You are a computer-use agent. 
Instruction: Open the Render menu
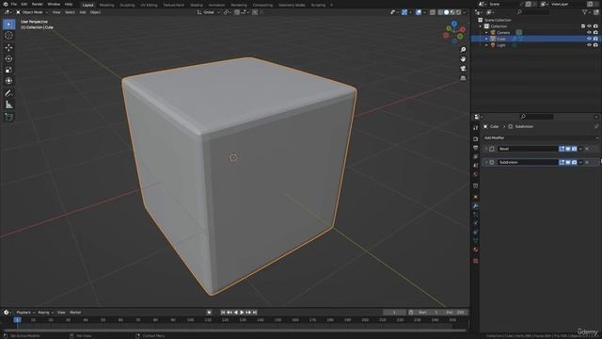[38, 4]
